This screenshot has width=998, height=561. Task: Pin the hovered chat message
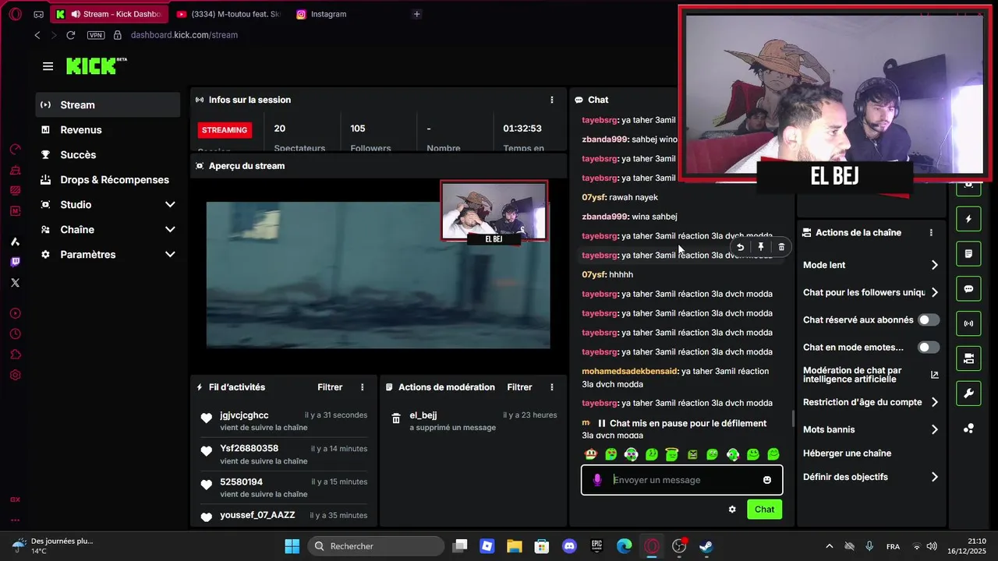pos(761,247)
